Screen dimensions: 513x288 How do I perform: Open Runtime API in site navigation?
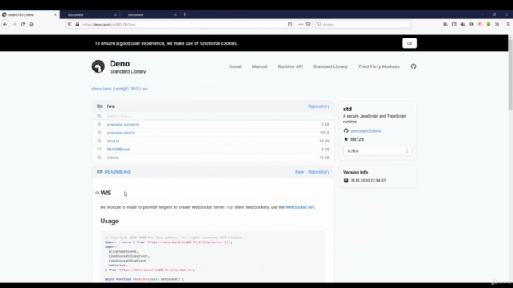[x=290, y=66]
